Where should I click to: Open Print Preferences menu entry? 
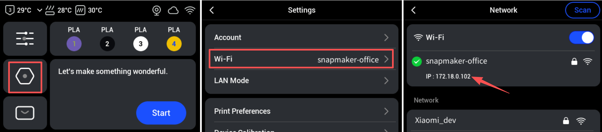(x=301, y=111)
